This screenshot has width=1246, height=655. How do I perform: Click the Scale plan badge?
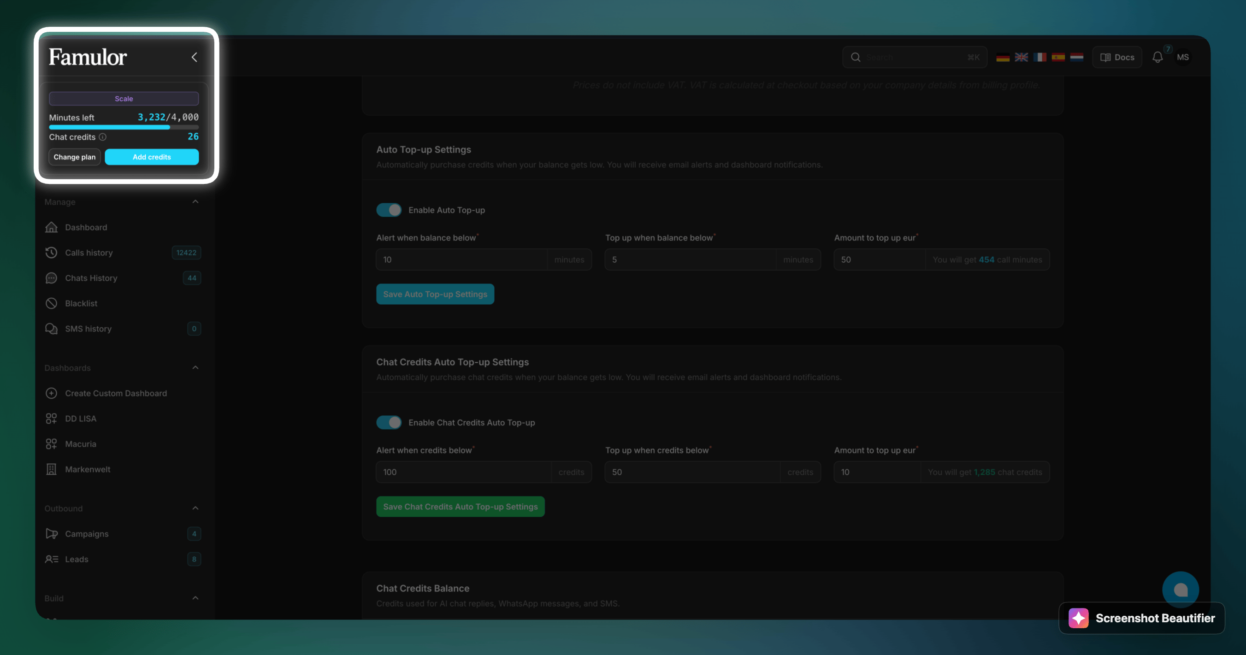coord(124,99)
